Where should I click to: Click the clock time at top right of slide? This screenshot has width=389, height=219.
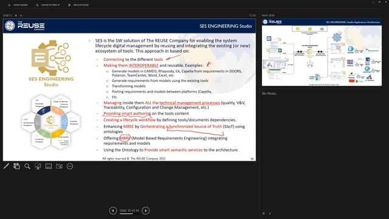coord(252,15)
